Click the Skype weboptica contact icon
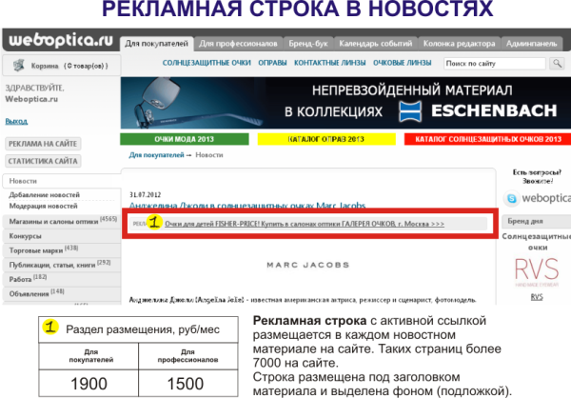Screen dimensions: 571x398 coord(512,199)
